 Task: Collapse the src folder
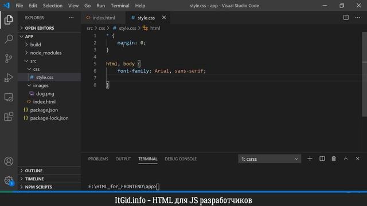click(x=49, y=61)
